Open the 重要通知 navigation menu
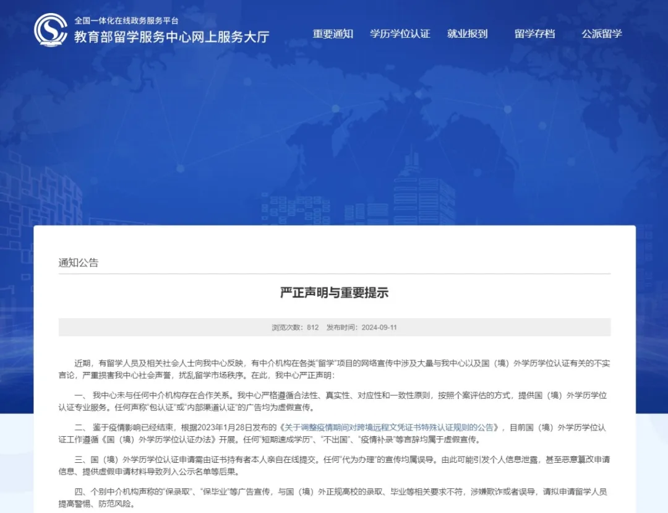Screen dimensions: 668x513 click(332, 34)
